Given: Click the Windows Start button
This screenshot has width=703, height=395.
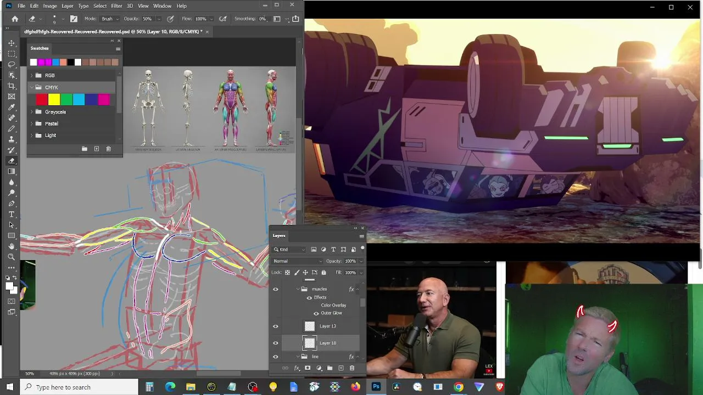Looking at the screenshot, I should pos(9,387).
